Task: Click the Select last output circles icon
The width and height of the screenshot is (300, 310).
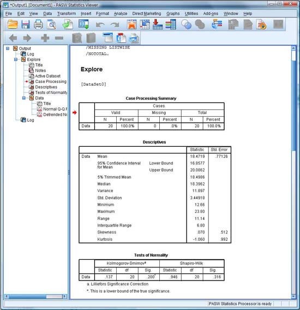Action: pos(187,25)
